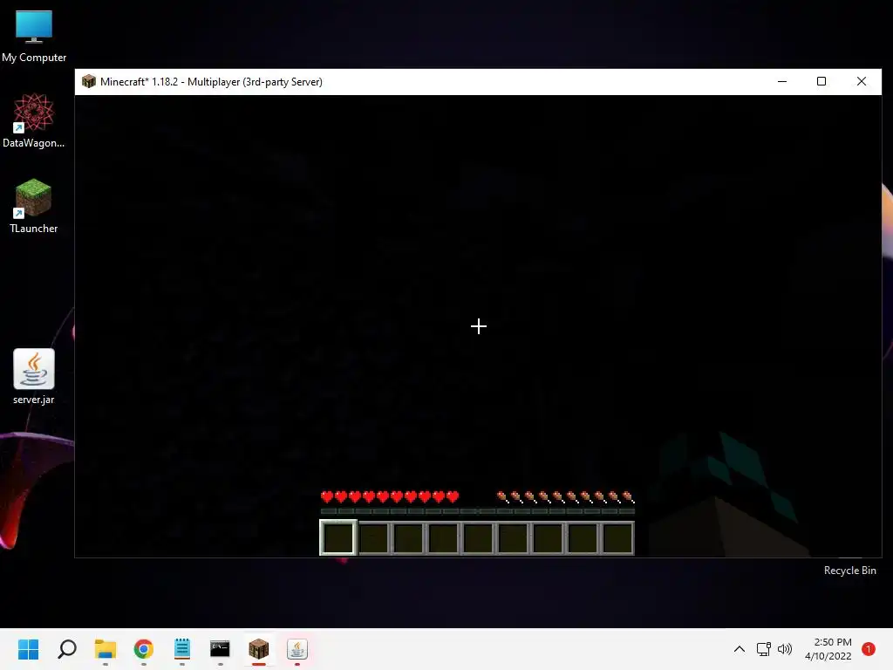This screenshot has width=893, height=670.
Task: Open the red notification badge
Action: (x=869, y=649)
